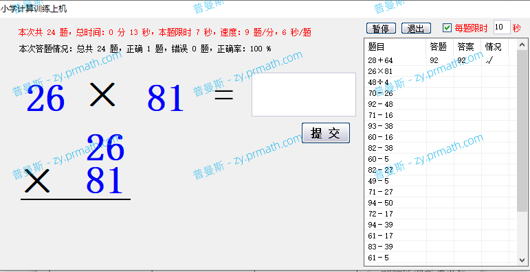Select the 71-16 row

441,115
